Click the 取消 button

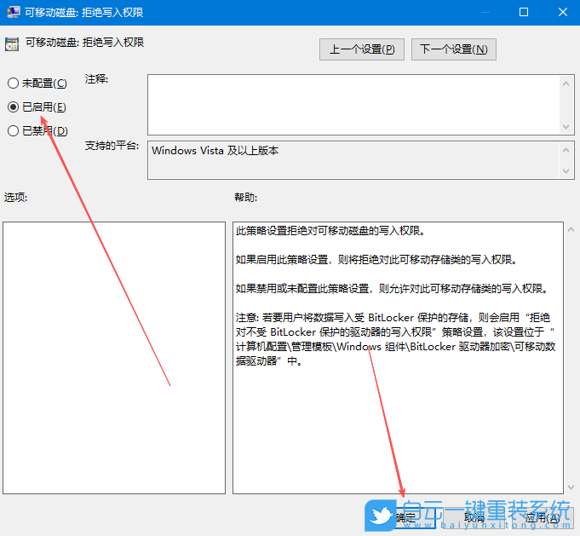pyautogui.click(x=474, y=517)
